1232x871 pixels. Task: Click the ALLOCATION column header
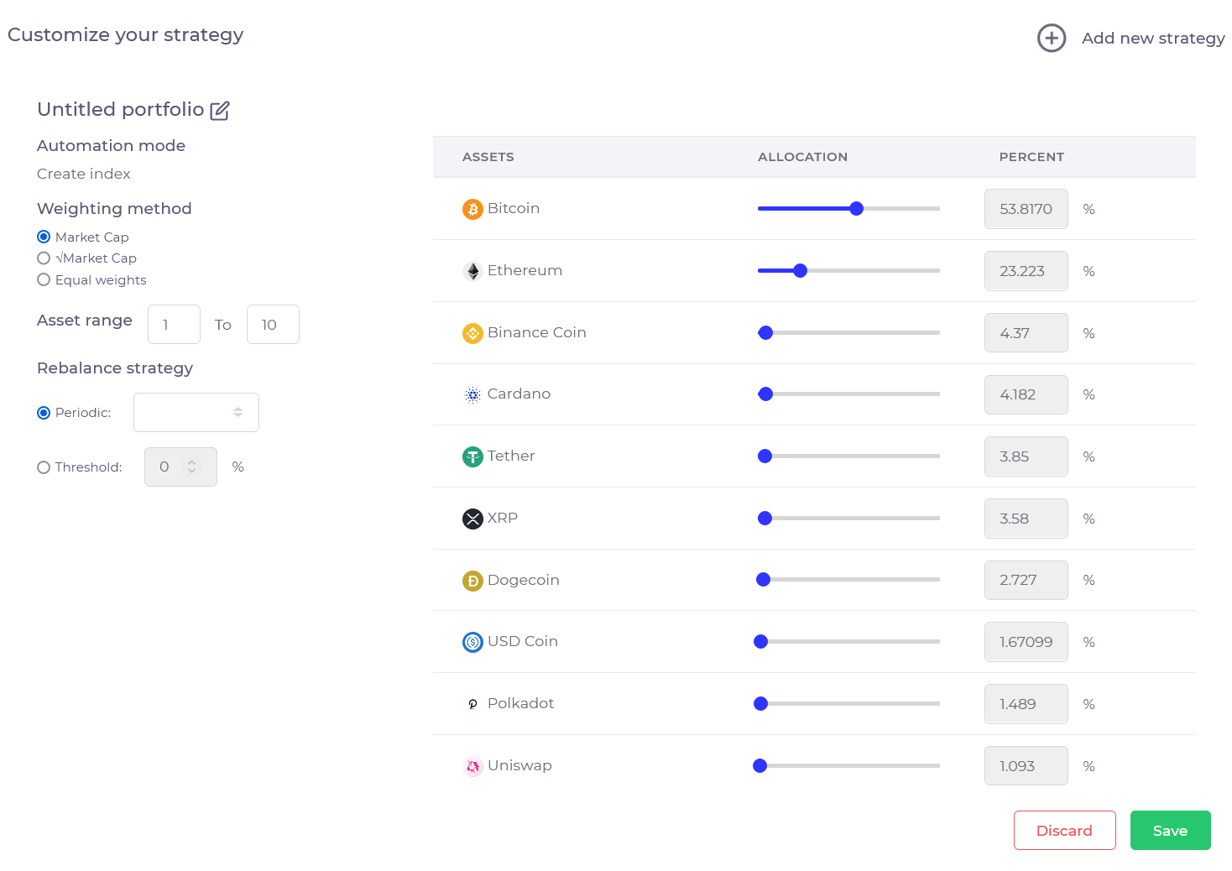coord(802,157)
